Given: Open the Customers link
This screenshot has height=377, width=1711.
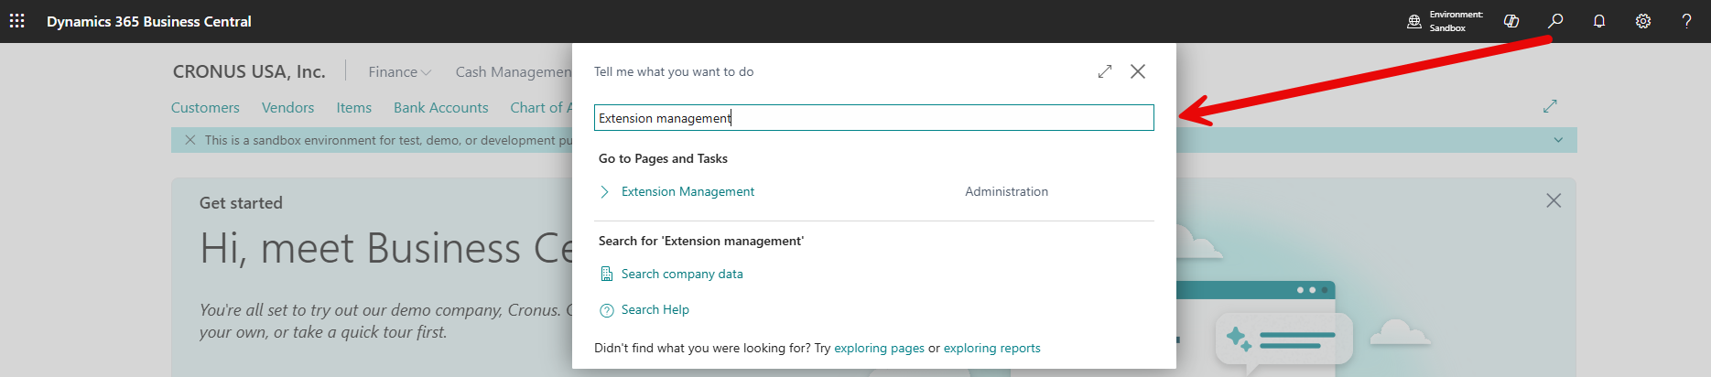Looking at the screenshot, I should click(x=205, y=107).
